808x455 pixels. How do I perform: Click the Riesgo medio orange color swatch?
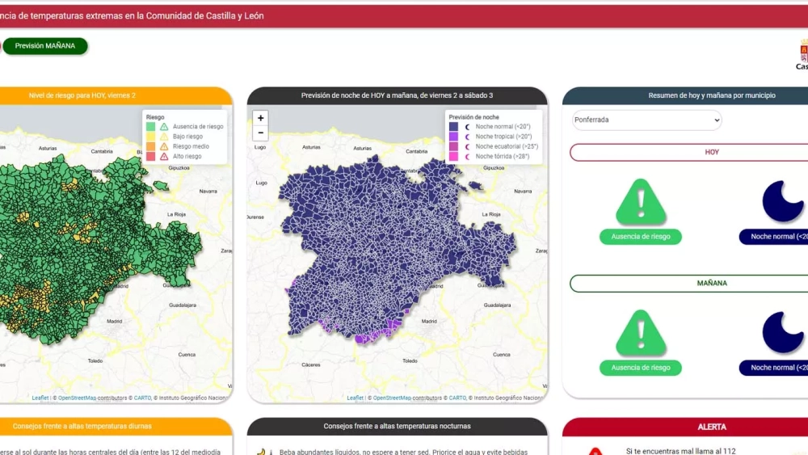[x=151, y=146]
